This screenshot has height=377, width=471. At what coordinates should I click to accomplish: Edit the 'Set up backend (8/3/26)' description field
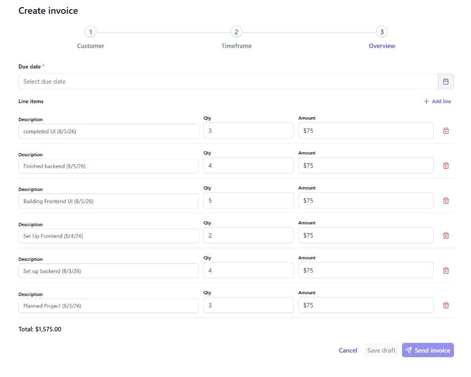point(109,271)
